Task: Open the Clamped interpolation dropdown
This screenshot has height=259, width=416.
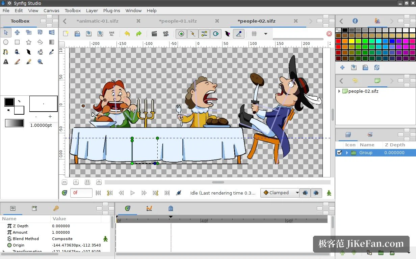Action: (281, 193)
